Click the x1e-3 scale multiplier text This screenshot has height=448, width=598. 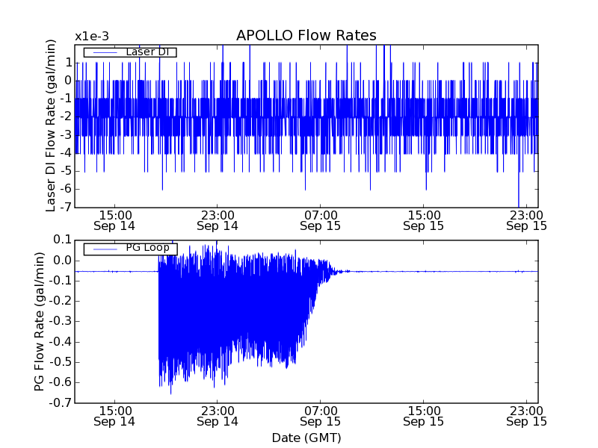[x=92, y=37]
